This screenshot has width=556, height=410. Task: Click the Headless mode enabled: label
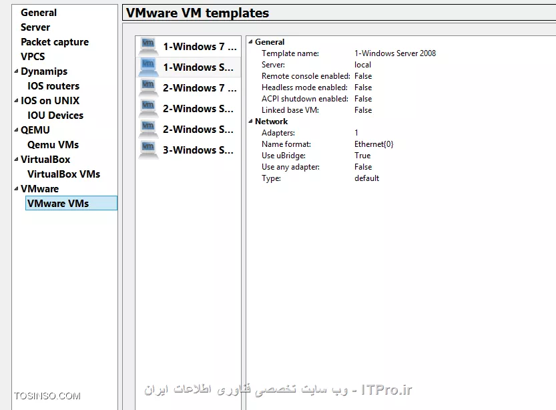tap(304, 87)
